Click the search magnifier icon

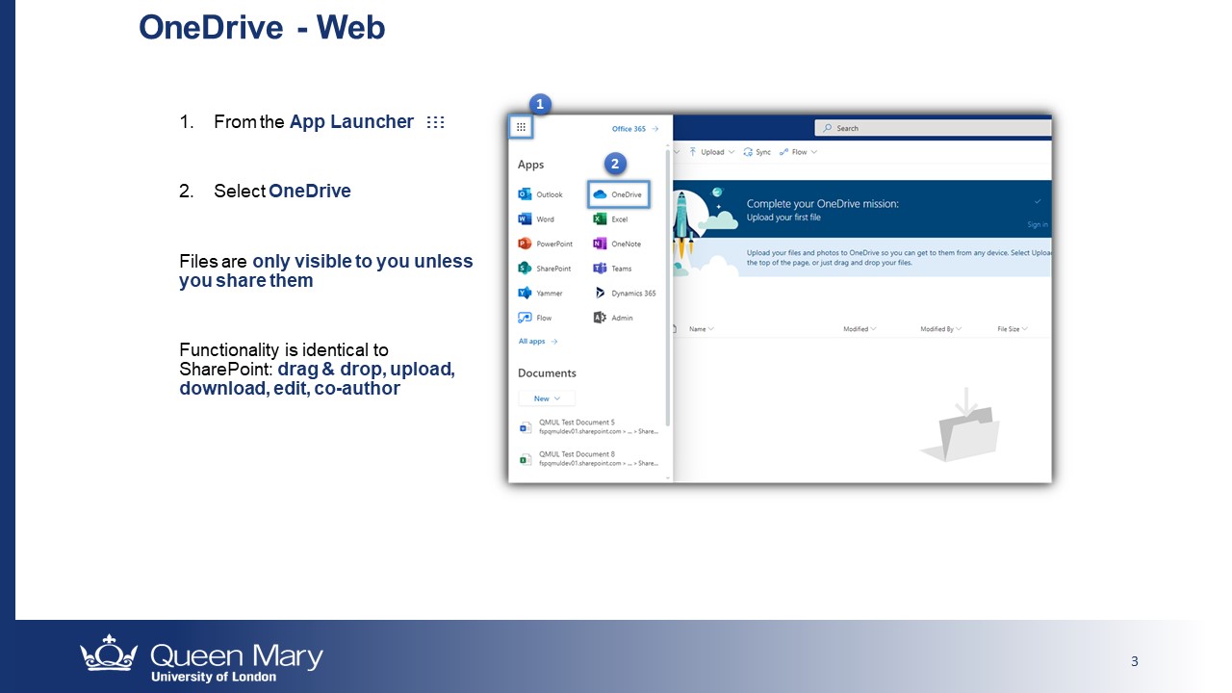pyautogui.click(x=827, y=128)
